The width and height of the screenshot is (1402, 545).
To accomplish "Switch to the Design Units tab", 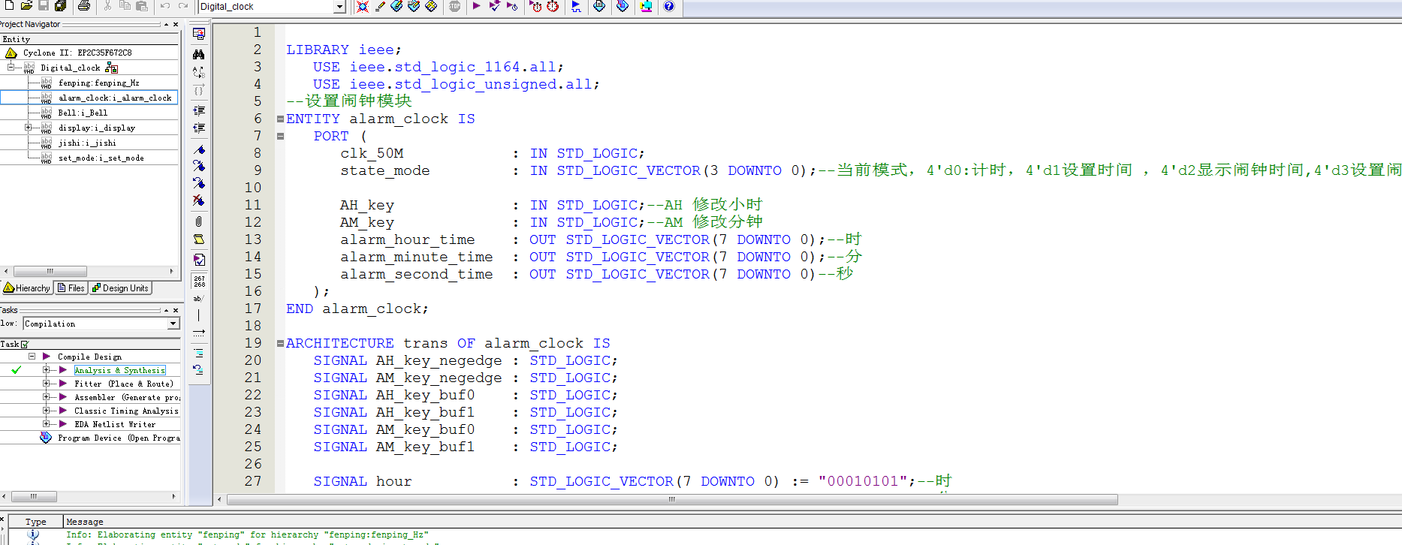I will [120, 288].
